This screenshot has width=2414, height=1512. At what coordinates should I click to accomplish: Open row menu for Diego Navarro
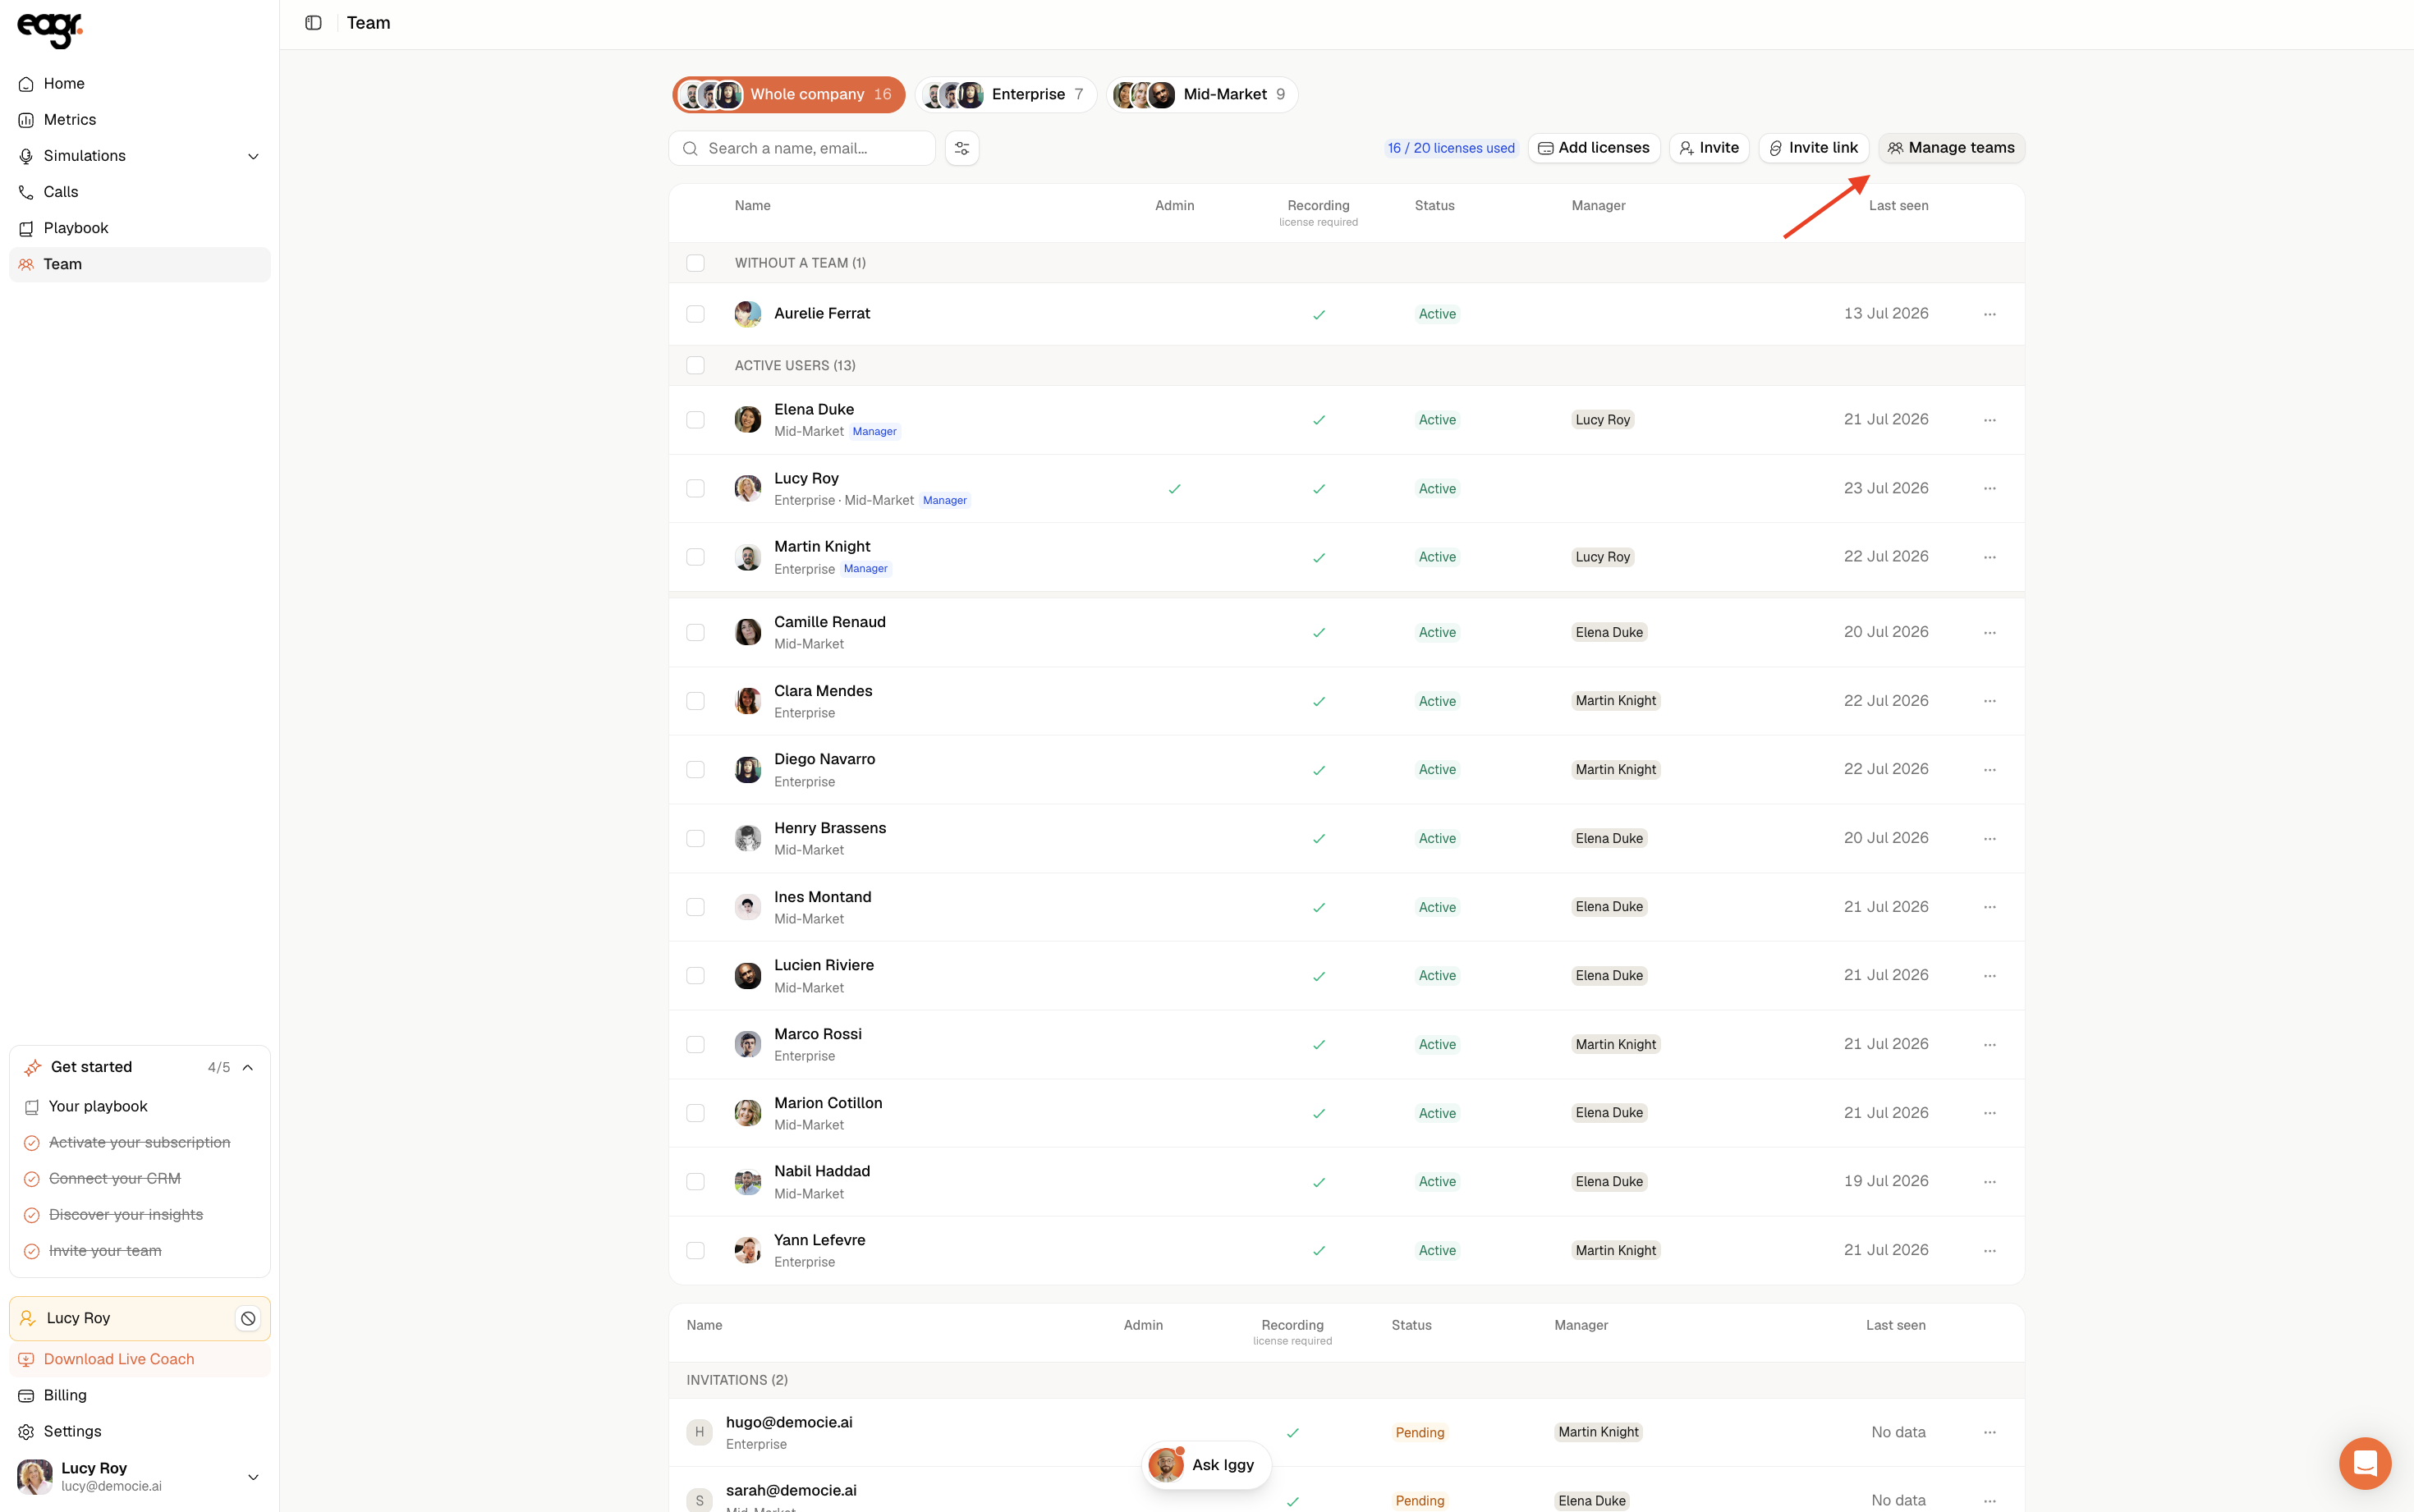coord(1989,770)
